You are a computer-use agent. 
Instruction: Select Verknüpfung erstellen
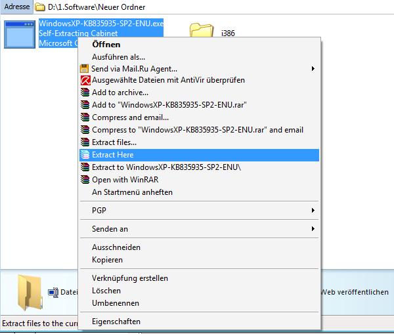pyautogui.click(x=199, y=278)
